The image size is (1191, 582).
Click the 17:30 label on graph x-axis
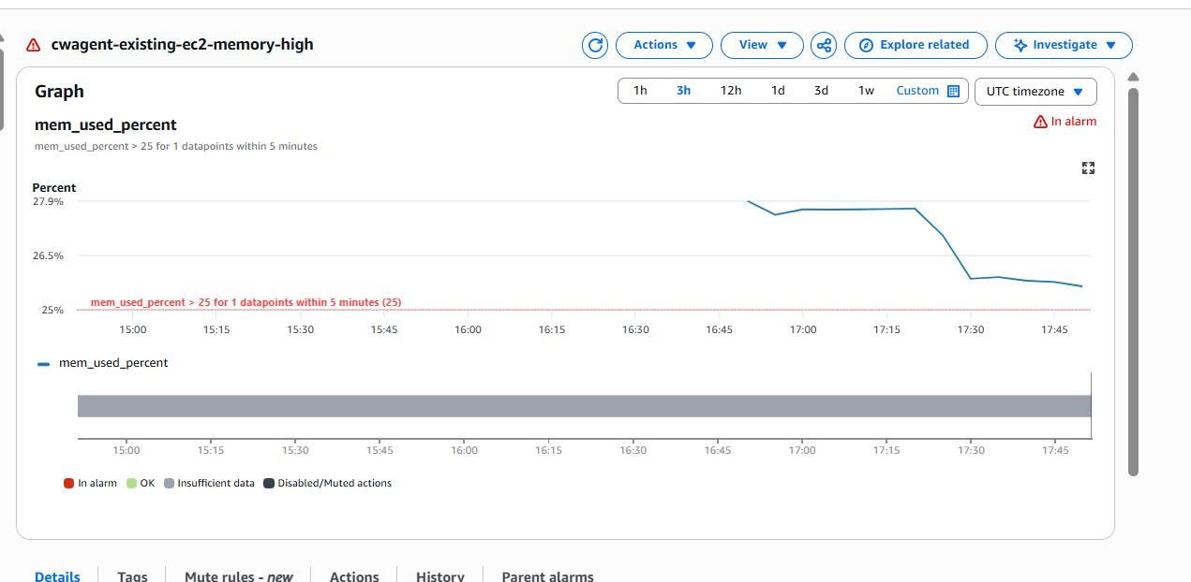(971, 329)
